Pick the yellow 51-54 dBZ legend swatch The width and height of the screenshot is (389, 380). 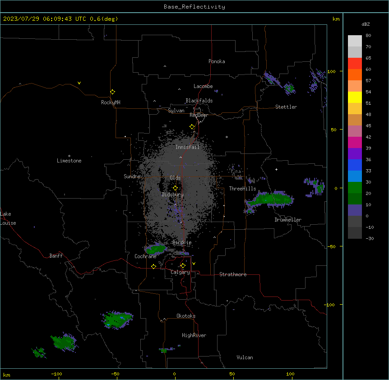[355, 97]
